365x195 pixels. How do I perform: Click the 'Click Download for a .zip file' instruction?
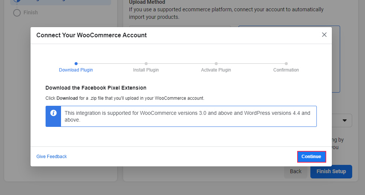coord(125,98)
